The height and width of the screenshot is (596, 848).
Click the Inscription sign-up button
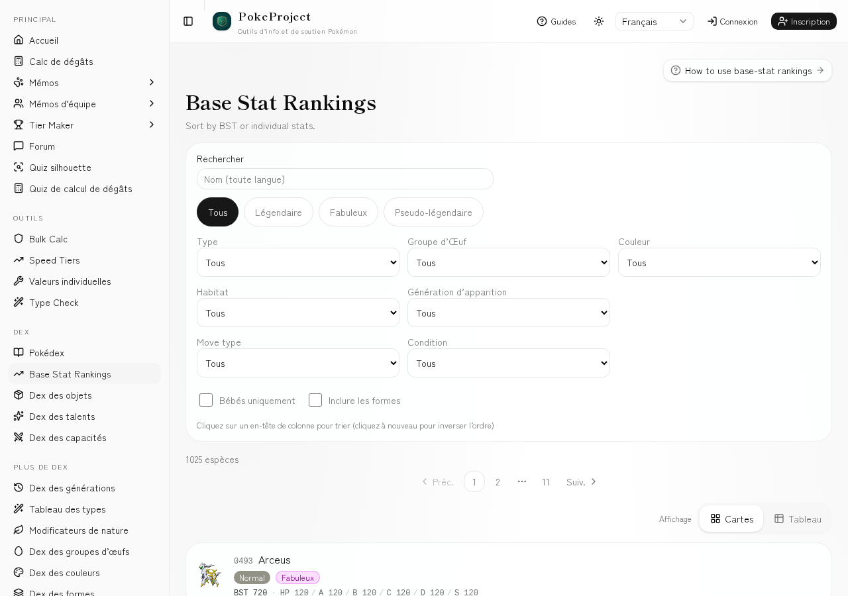tap(804, 21)
